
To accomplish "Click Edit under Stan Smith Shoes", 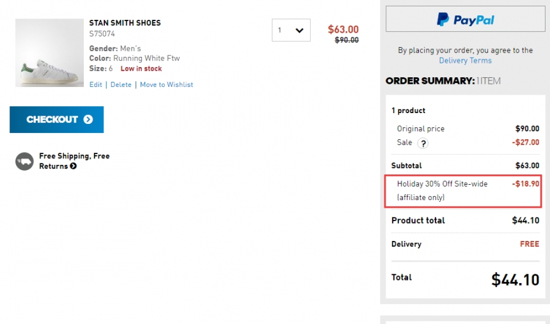I will [x=95, y=84].
